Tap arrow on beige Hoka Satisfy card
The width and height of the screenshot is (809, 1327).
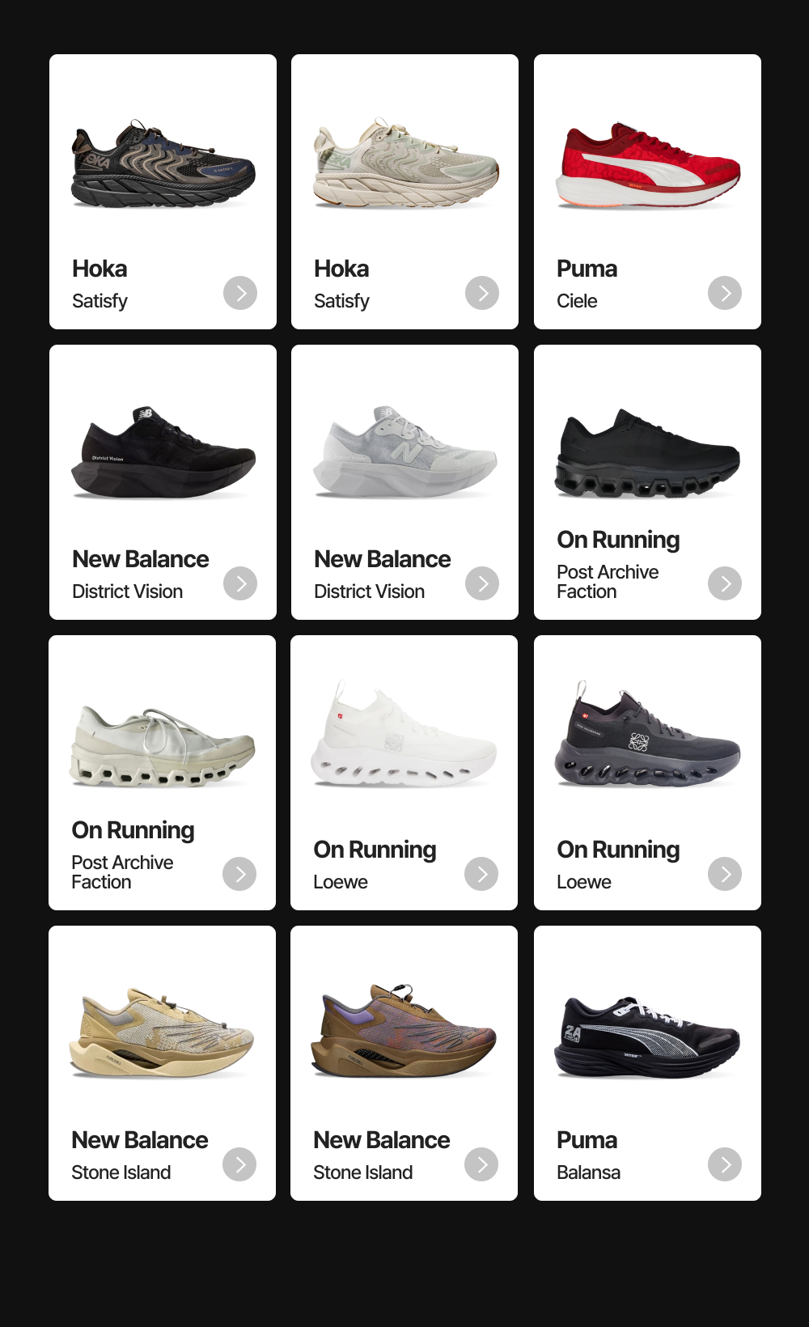tap(482, 293)
